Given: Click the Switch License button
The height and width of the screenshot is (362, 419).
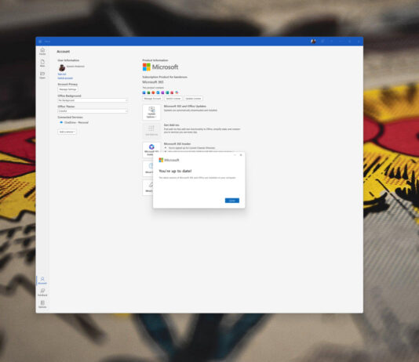Looking at the screenshot, I should [x=173, y=99].
